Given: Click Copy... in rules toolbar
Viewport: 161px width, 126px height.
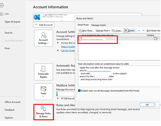Looking at the screenshot, I should click(x=117, y=31).
